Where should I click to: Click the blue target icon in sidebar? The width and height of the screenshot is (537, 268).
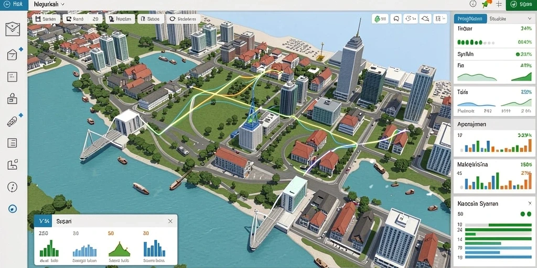(x=13, y=209)
